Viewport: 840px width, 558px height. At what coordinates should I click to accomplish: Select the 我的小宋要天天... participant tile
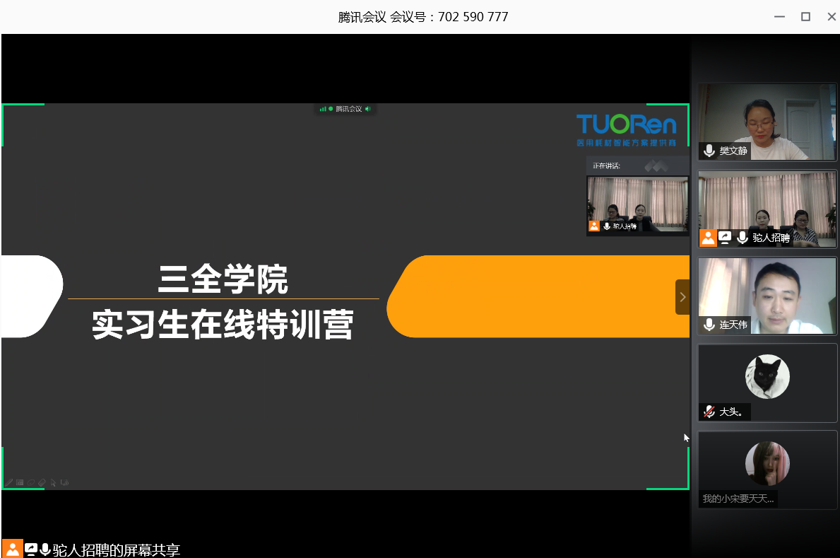pos(767,469)
